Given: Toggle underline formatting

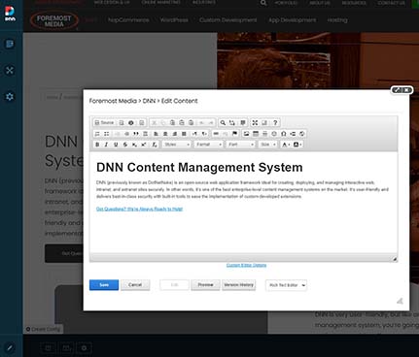Looking at the screenshot, I should click(116, 145).
